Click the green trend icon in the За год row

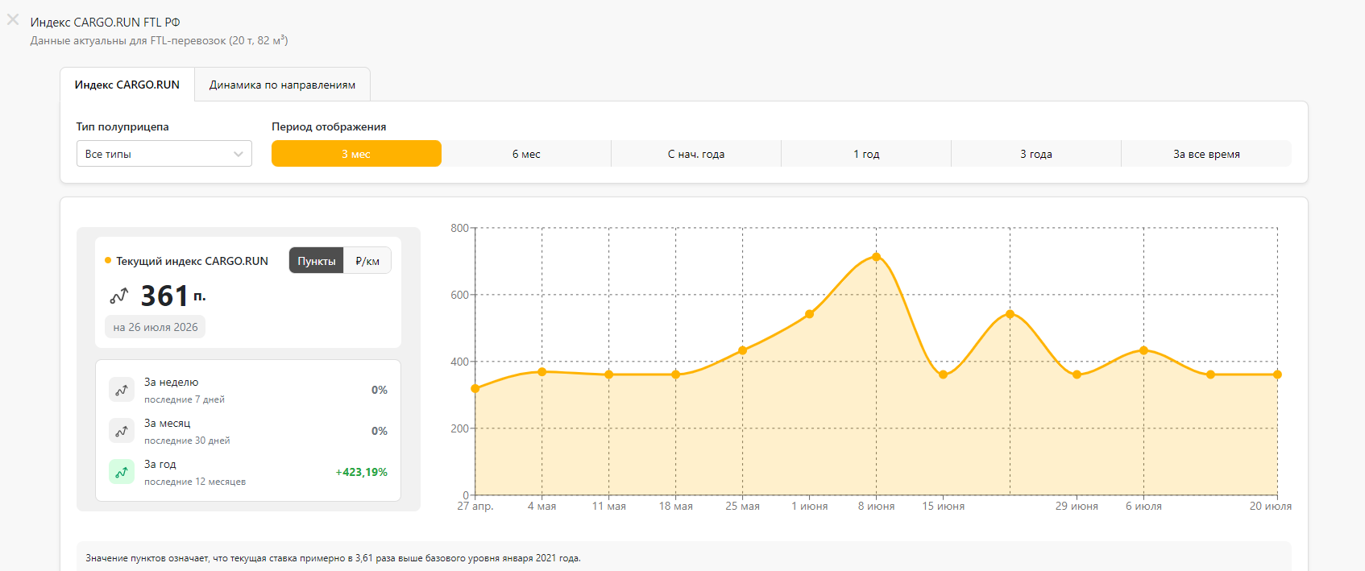[122, 472]
